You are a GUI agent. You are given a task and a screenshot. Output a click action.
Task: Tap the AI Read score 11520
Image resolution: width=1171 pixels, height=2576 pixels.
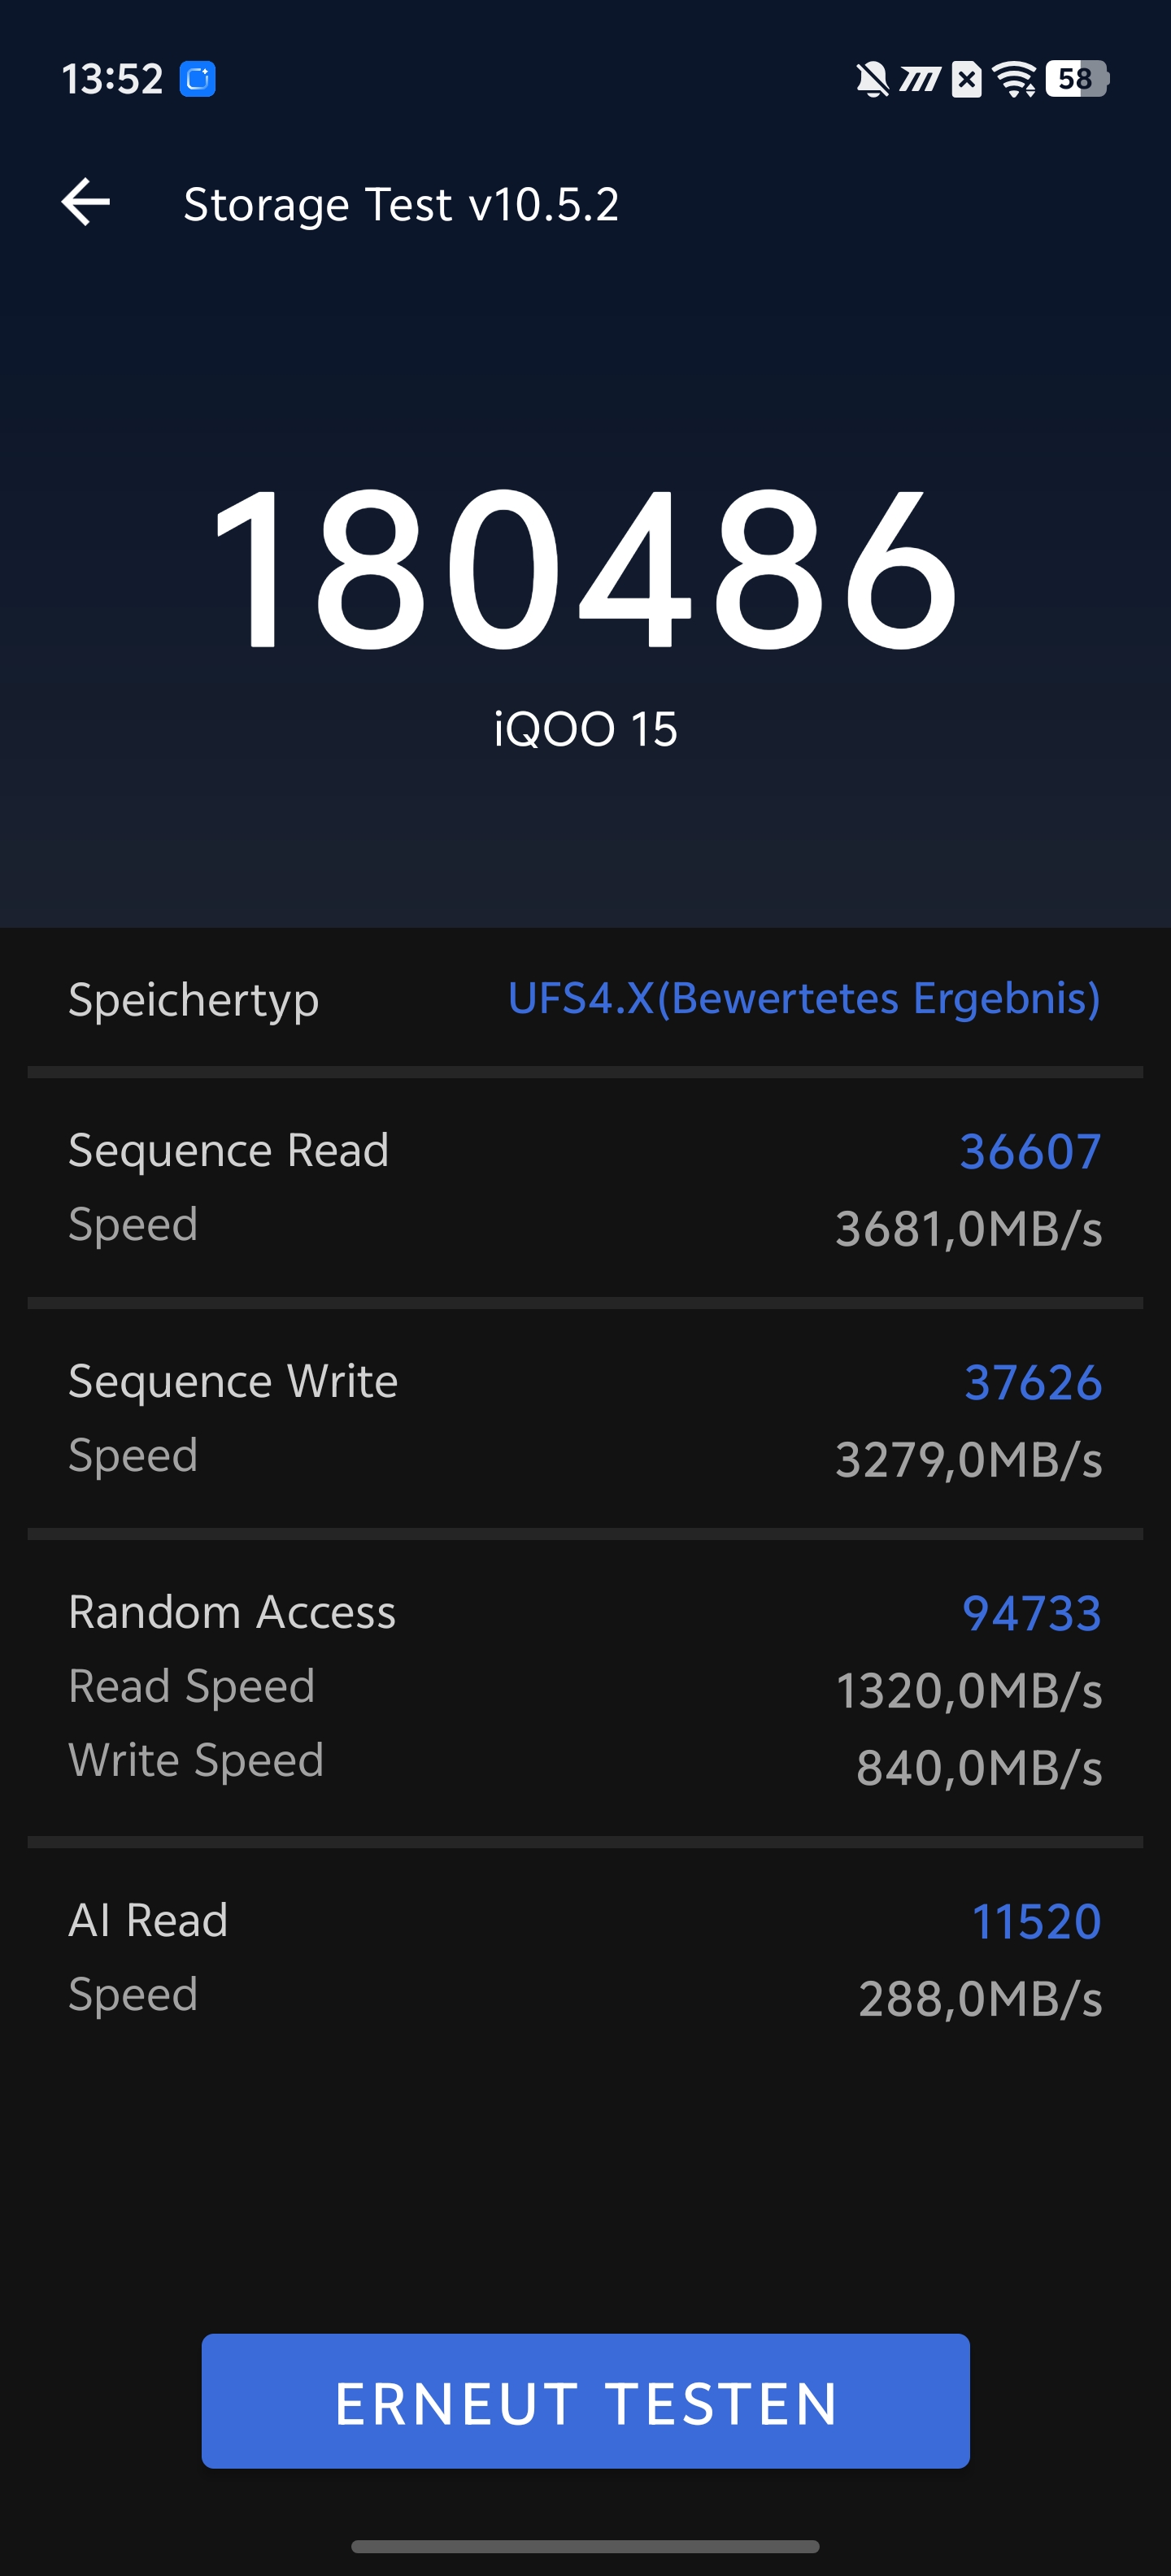(1036, 1922)
